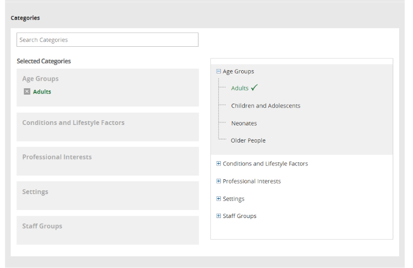Expand the Professional Interests tree node

(219, 181)
